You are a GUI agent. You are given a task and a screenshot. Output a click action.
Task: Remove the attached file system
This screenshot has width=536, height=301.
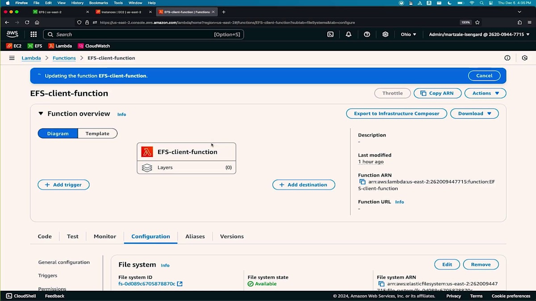click(x=481, y=264)
